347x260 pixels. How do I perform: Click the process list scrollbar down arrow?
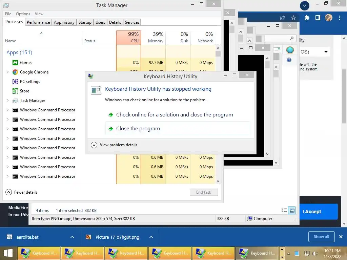tap(218, 181)
